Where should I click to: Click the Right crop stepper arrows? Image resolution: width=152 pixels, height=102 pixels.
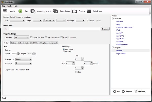pos(91,63)
